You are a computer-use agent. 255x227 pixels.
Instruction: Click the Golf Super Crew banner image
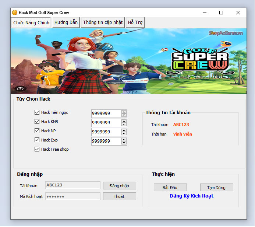tap(128, 61)
